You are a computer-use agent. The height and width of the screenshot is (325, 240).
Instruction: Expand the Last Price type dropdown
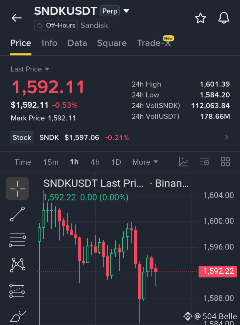click(x=47, y=69)
